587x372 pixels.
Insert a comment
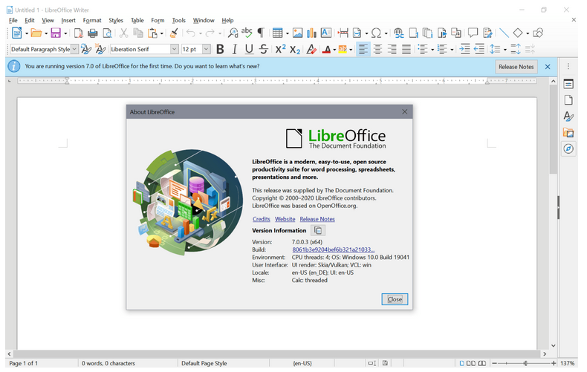473,33
